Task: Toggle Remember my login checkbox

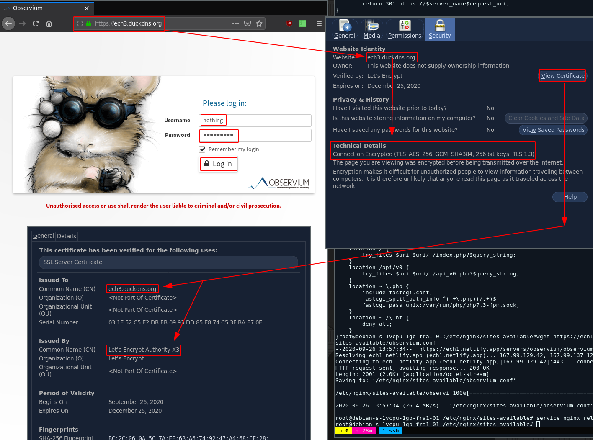Action: pyautogui.click(x=202, y=149)
